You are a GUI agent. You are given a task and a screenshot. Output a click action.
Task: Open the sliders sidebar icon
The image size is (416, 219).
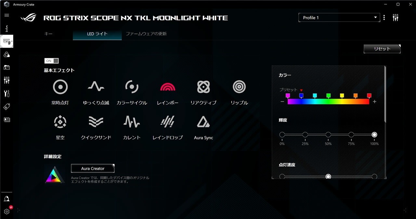pos(6,80)
